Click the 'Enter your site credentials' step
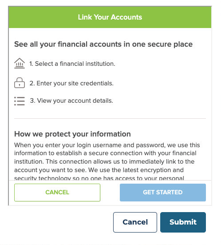 click(71, 83)
